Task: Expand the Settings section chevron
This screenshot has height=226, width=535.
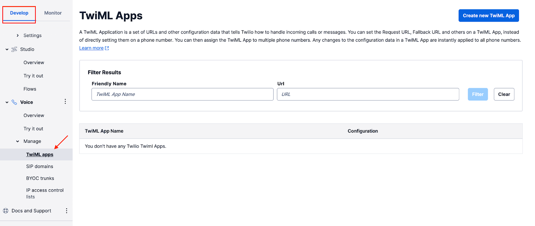Action: [18, 35]
